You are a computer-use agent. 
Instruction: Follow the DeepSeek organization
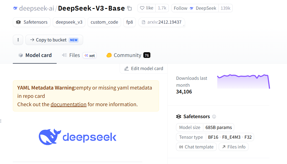point(195,8)
